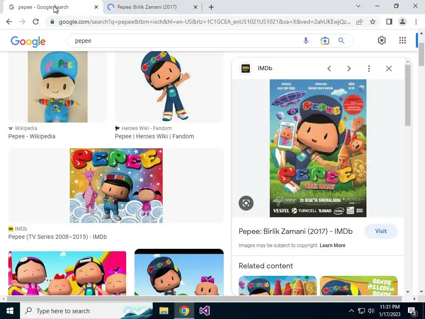Viewport: 425px width, 319px height.
Task: Close the pepee - Google Search tab
Action: (96, 7)
